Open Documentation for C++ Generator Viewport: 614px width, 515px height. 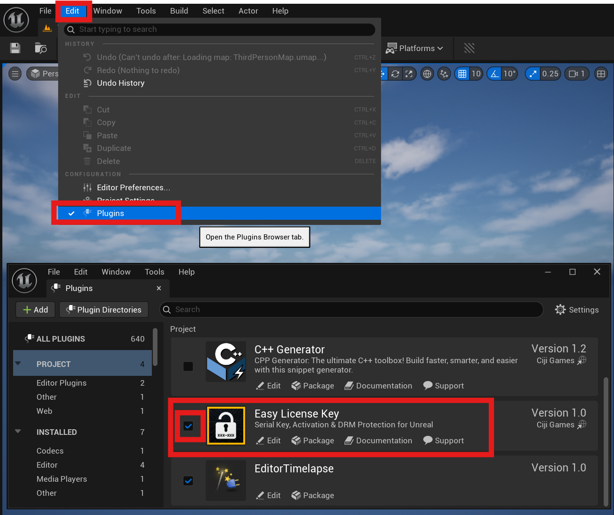pyautogui.click(x=379, y=386)
